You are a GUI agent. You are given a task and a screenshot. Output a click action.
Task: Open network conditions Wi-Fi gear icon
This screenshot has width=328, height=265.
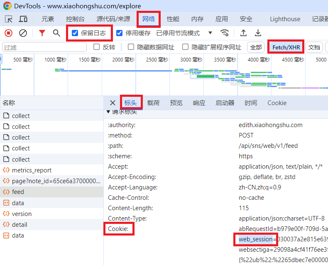(225, 33)
